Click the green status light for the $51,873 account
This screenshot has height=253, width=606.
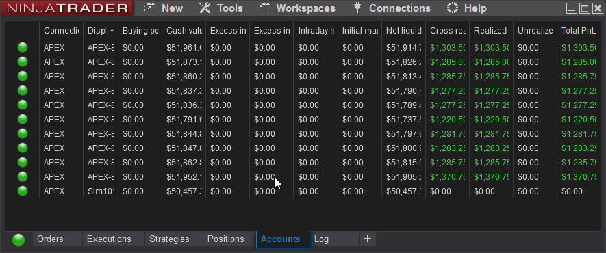coord(23,62)
